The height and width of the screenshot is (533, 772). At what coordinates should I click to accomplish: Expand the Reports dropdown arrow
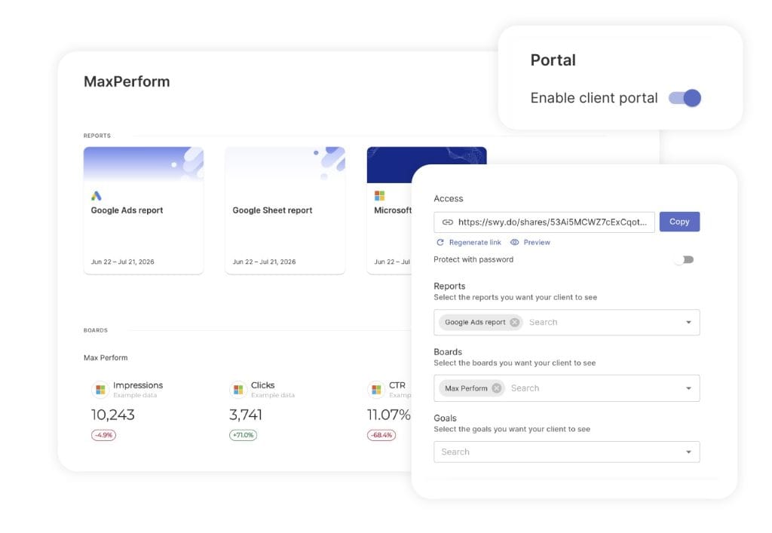(689, 323)
